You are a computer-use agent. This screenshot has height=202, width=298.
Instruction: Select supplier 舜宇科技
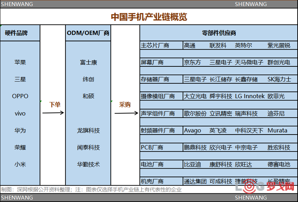click(221, 96)
